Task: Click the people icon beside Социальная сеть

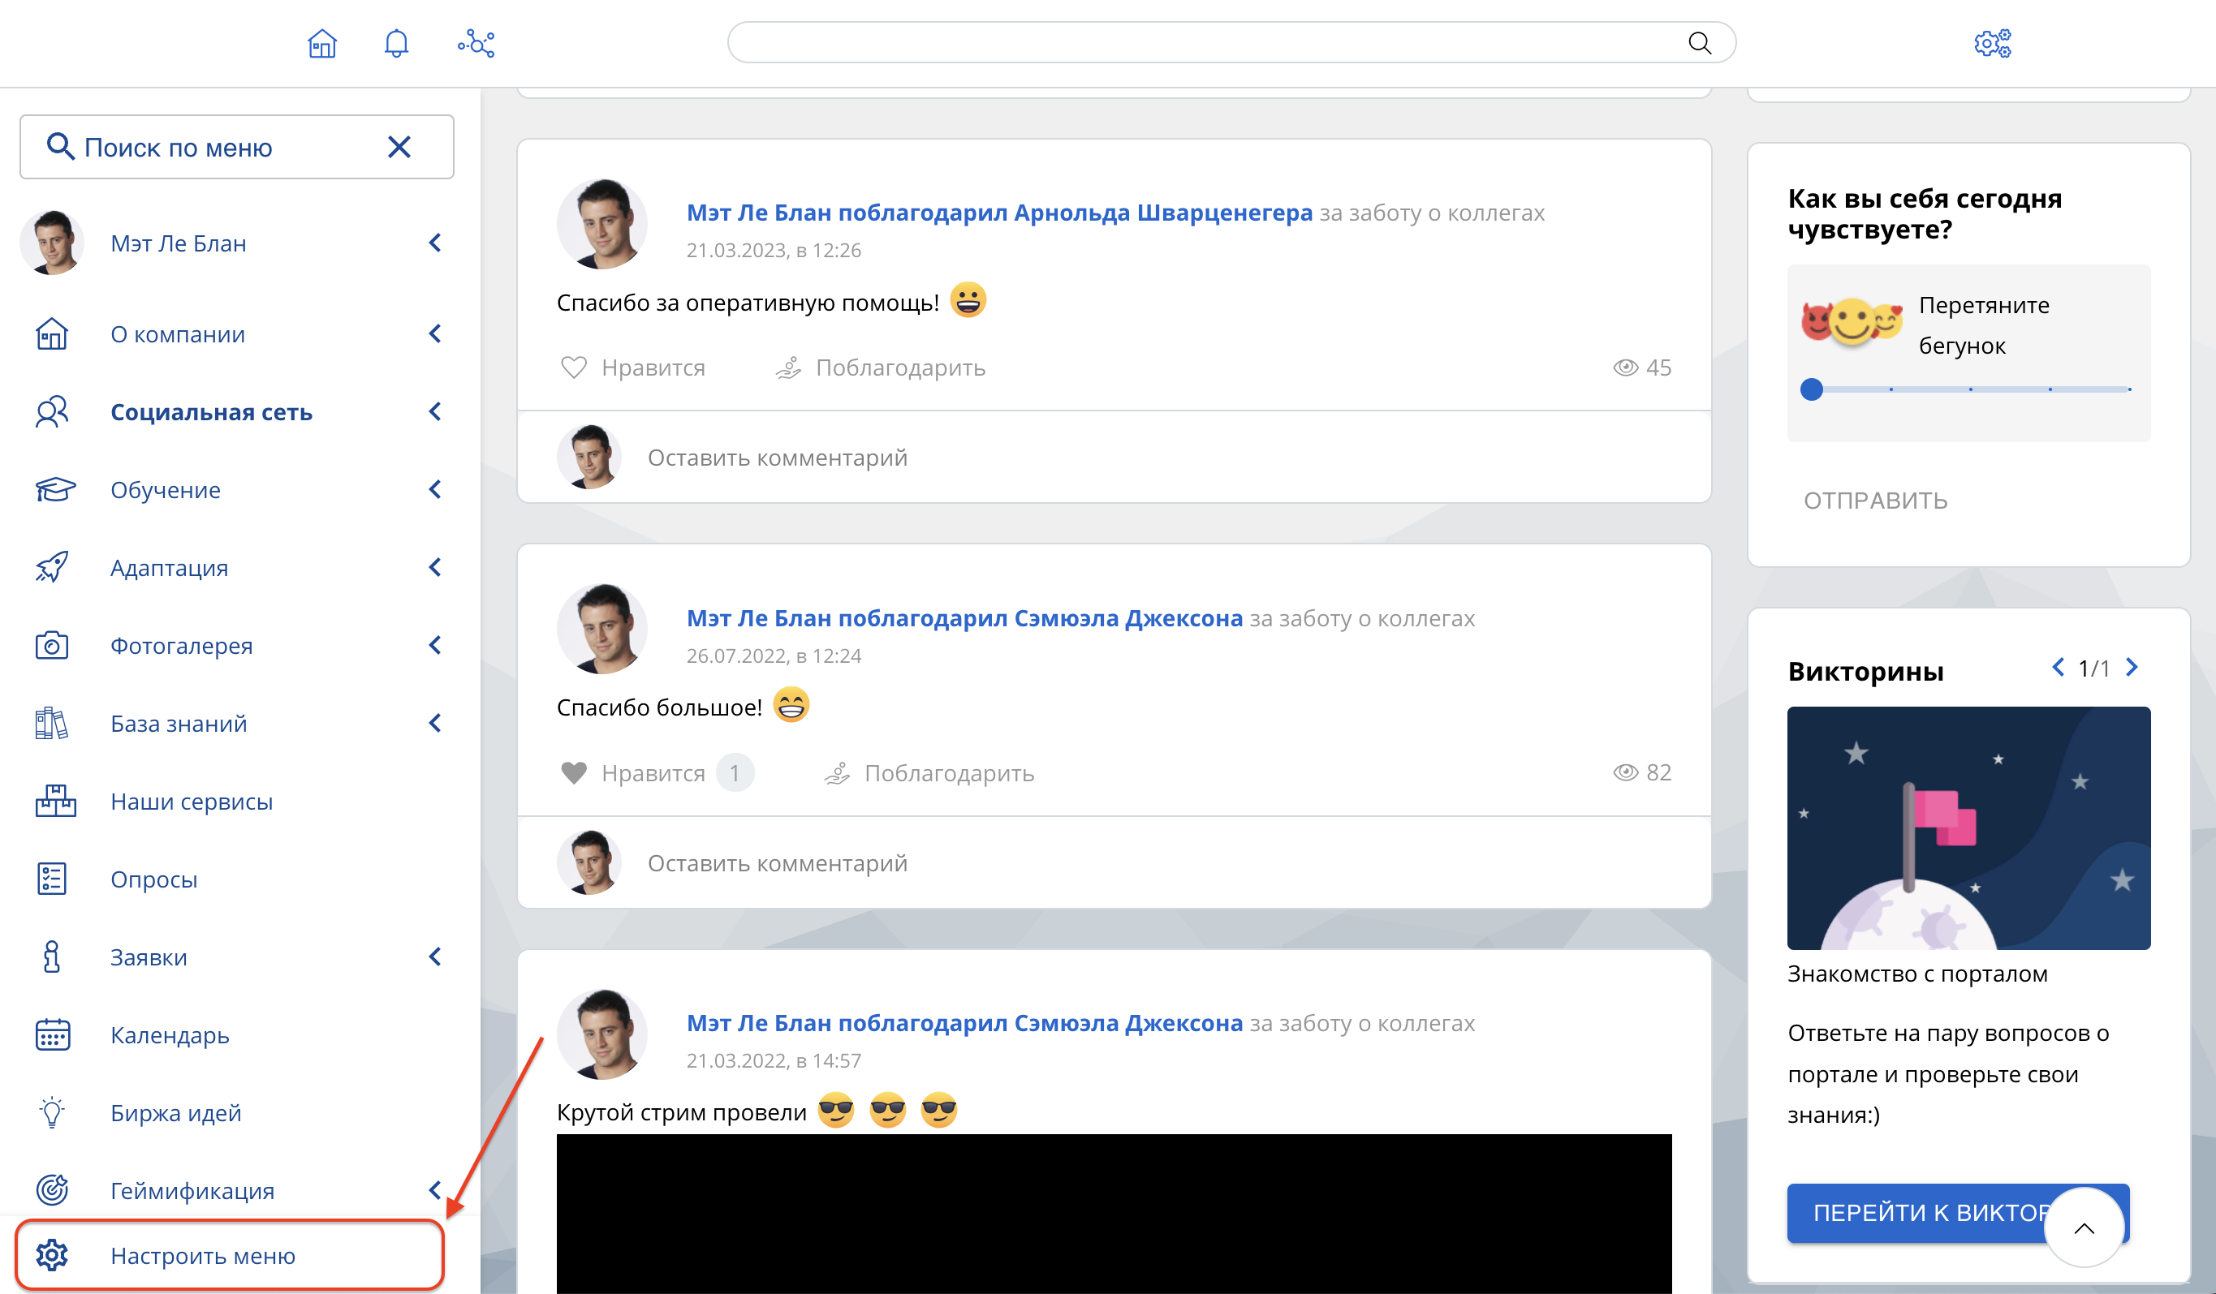Action: point(52,411)
